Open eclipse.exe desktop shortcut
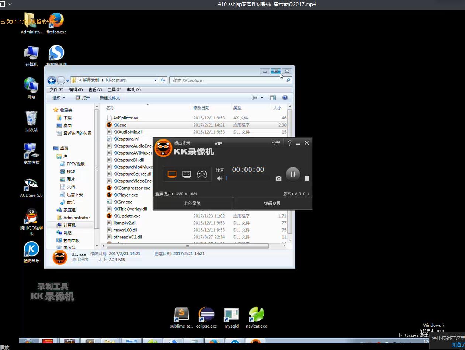The height and width of the screenshot is (350, 465). click(x=206, y=317)
